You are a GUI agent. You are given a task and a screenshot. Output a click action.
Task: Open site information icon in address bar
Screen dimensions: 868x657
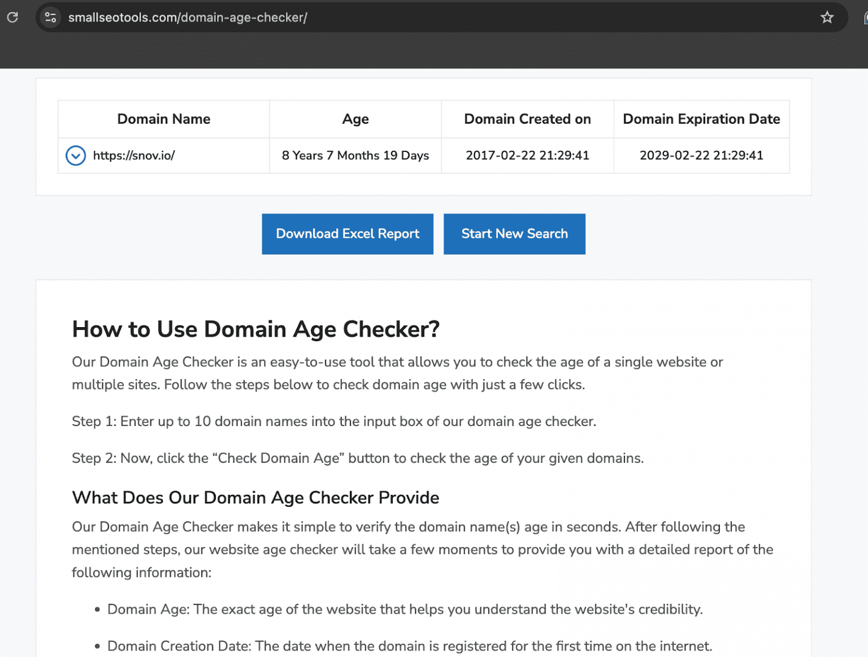[50, 18]
